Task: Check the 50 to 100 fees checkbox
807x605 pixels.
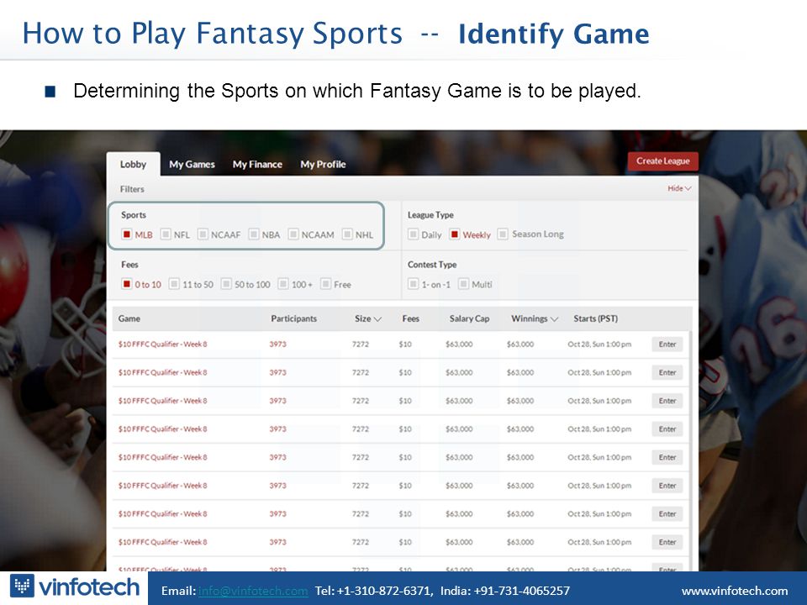Action: click(226, 284)
